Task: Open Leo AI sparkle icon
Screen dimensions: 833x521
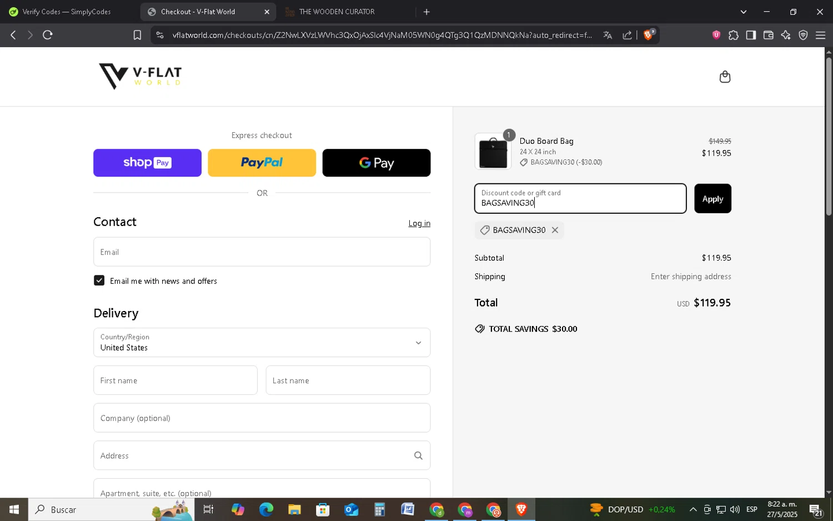Action: pos(786,35)
